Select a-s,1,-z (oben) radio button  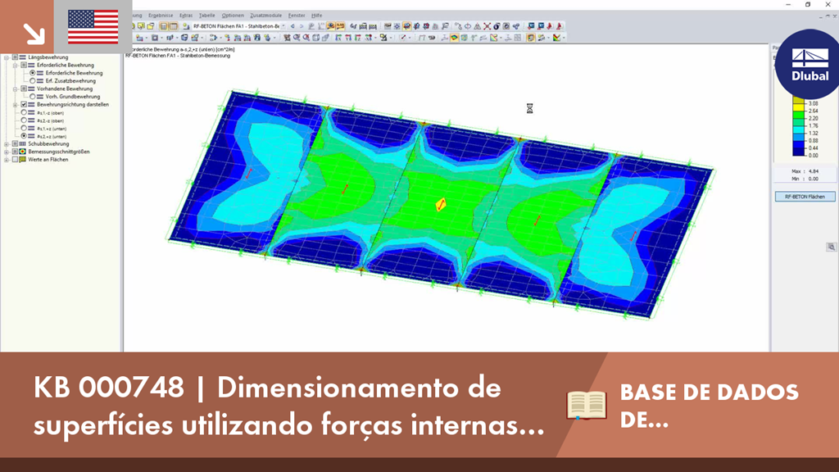[x=24, y=112]
